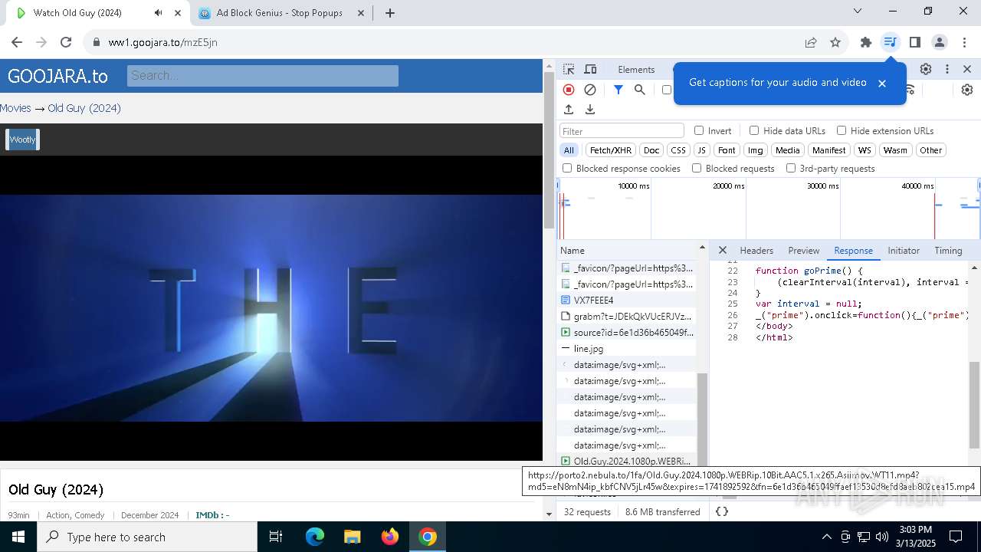Open DevTools customize three-dot menu
This screenshot has height=552, width=981.
pos(947,69)
